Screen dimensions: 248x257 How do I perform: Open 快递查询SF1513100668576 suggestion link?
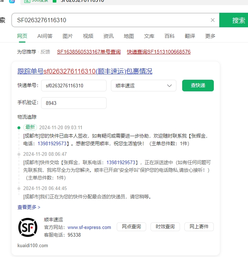tap(159, 52)
